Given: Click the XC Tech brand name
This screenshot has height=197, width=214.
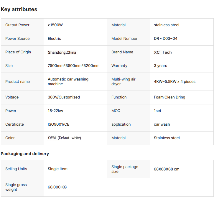Looking at the screenshot, I should pos(163,52).
